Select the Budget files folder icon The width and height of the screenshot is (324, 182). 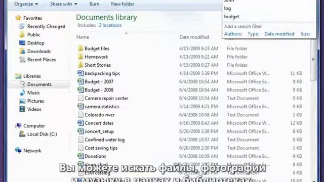click(80, 49)
